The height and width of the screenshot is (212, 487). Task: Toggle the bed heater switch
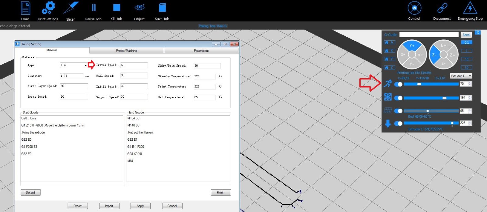point(398,111)
